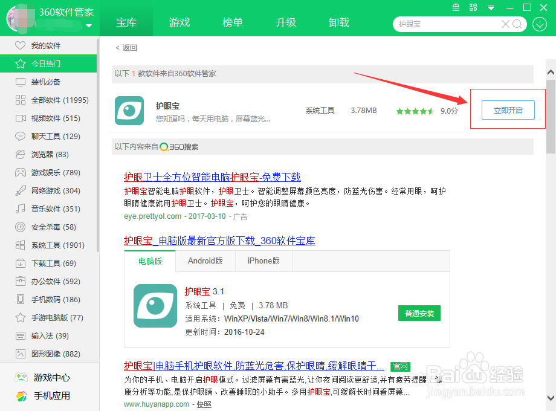Open 手机应用 colorful icon

pos(21,396)
